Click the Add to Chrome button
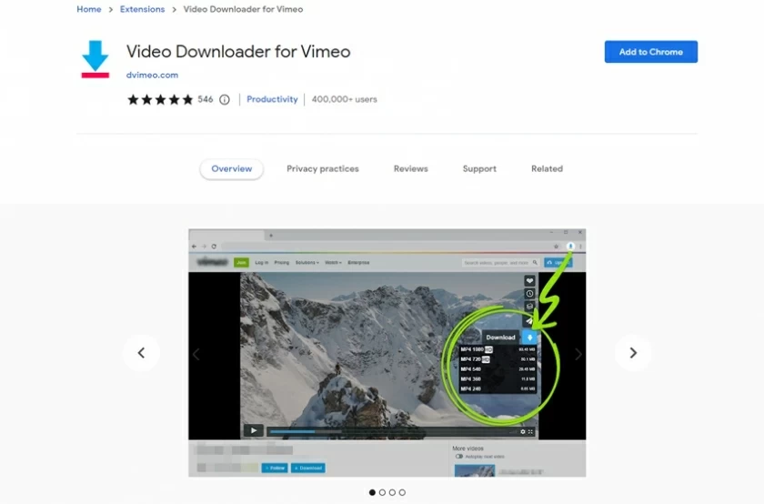The image size is (764, 504). [x=650, y=52]
